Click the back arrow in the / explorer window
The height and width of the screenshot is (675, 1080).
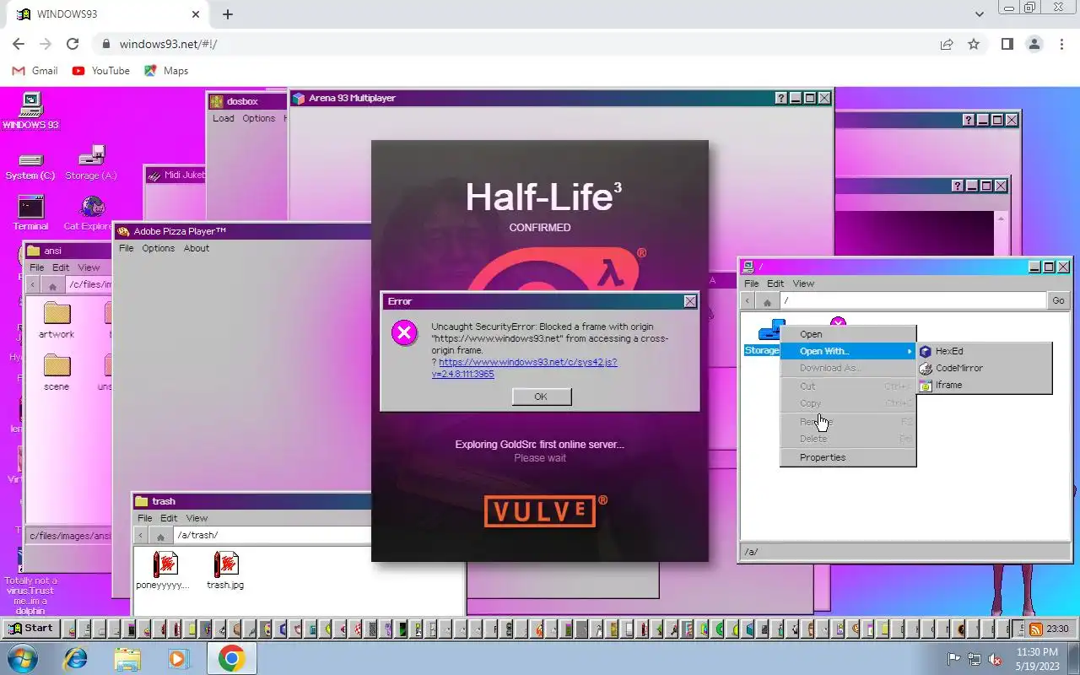pyautogui.click(x=748, y=301)
